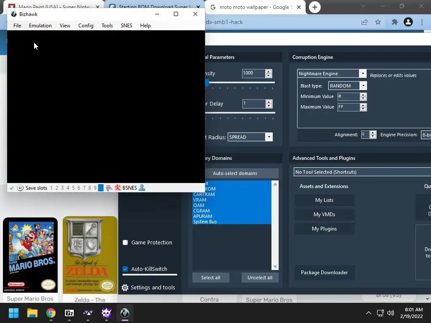
Task: Open 7-Zip from the taskbar
Action: pyautogui.click(x=69, y=313)
